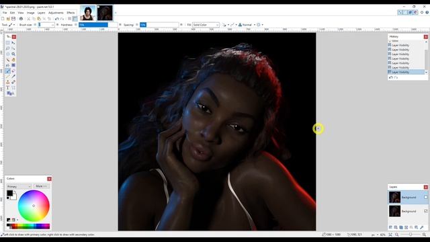
Task: Click Add New Layer icon in Layers panel
Action: pyautogui.click(x=390, y=227)
